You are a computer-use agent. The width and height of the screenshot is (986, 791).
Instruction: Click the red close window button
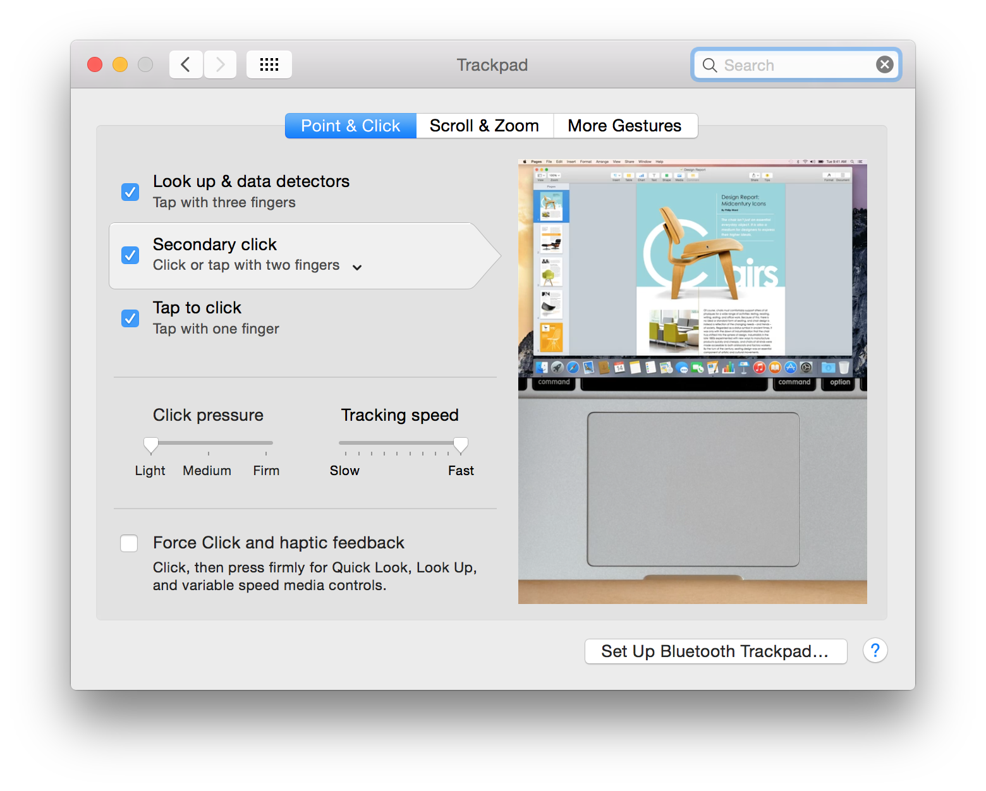point(95,64)
